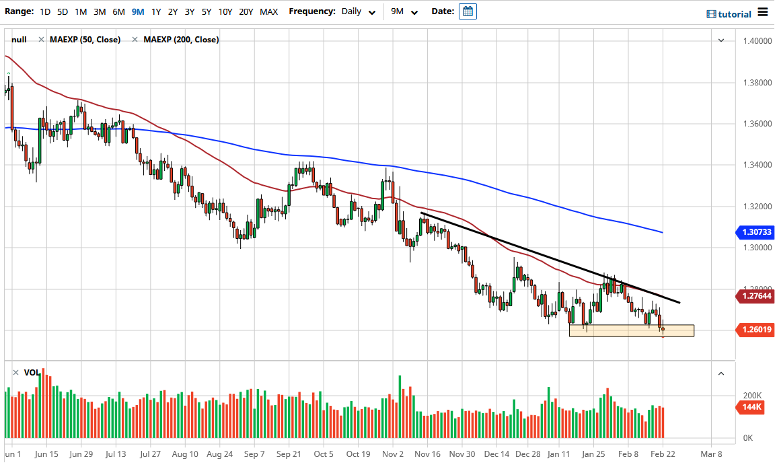Remove the MAEXP (50, Close) indicator
777x467 pixels.
[x=42, y=40]
